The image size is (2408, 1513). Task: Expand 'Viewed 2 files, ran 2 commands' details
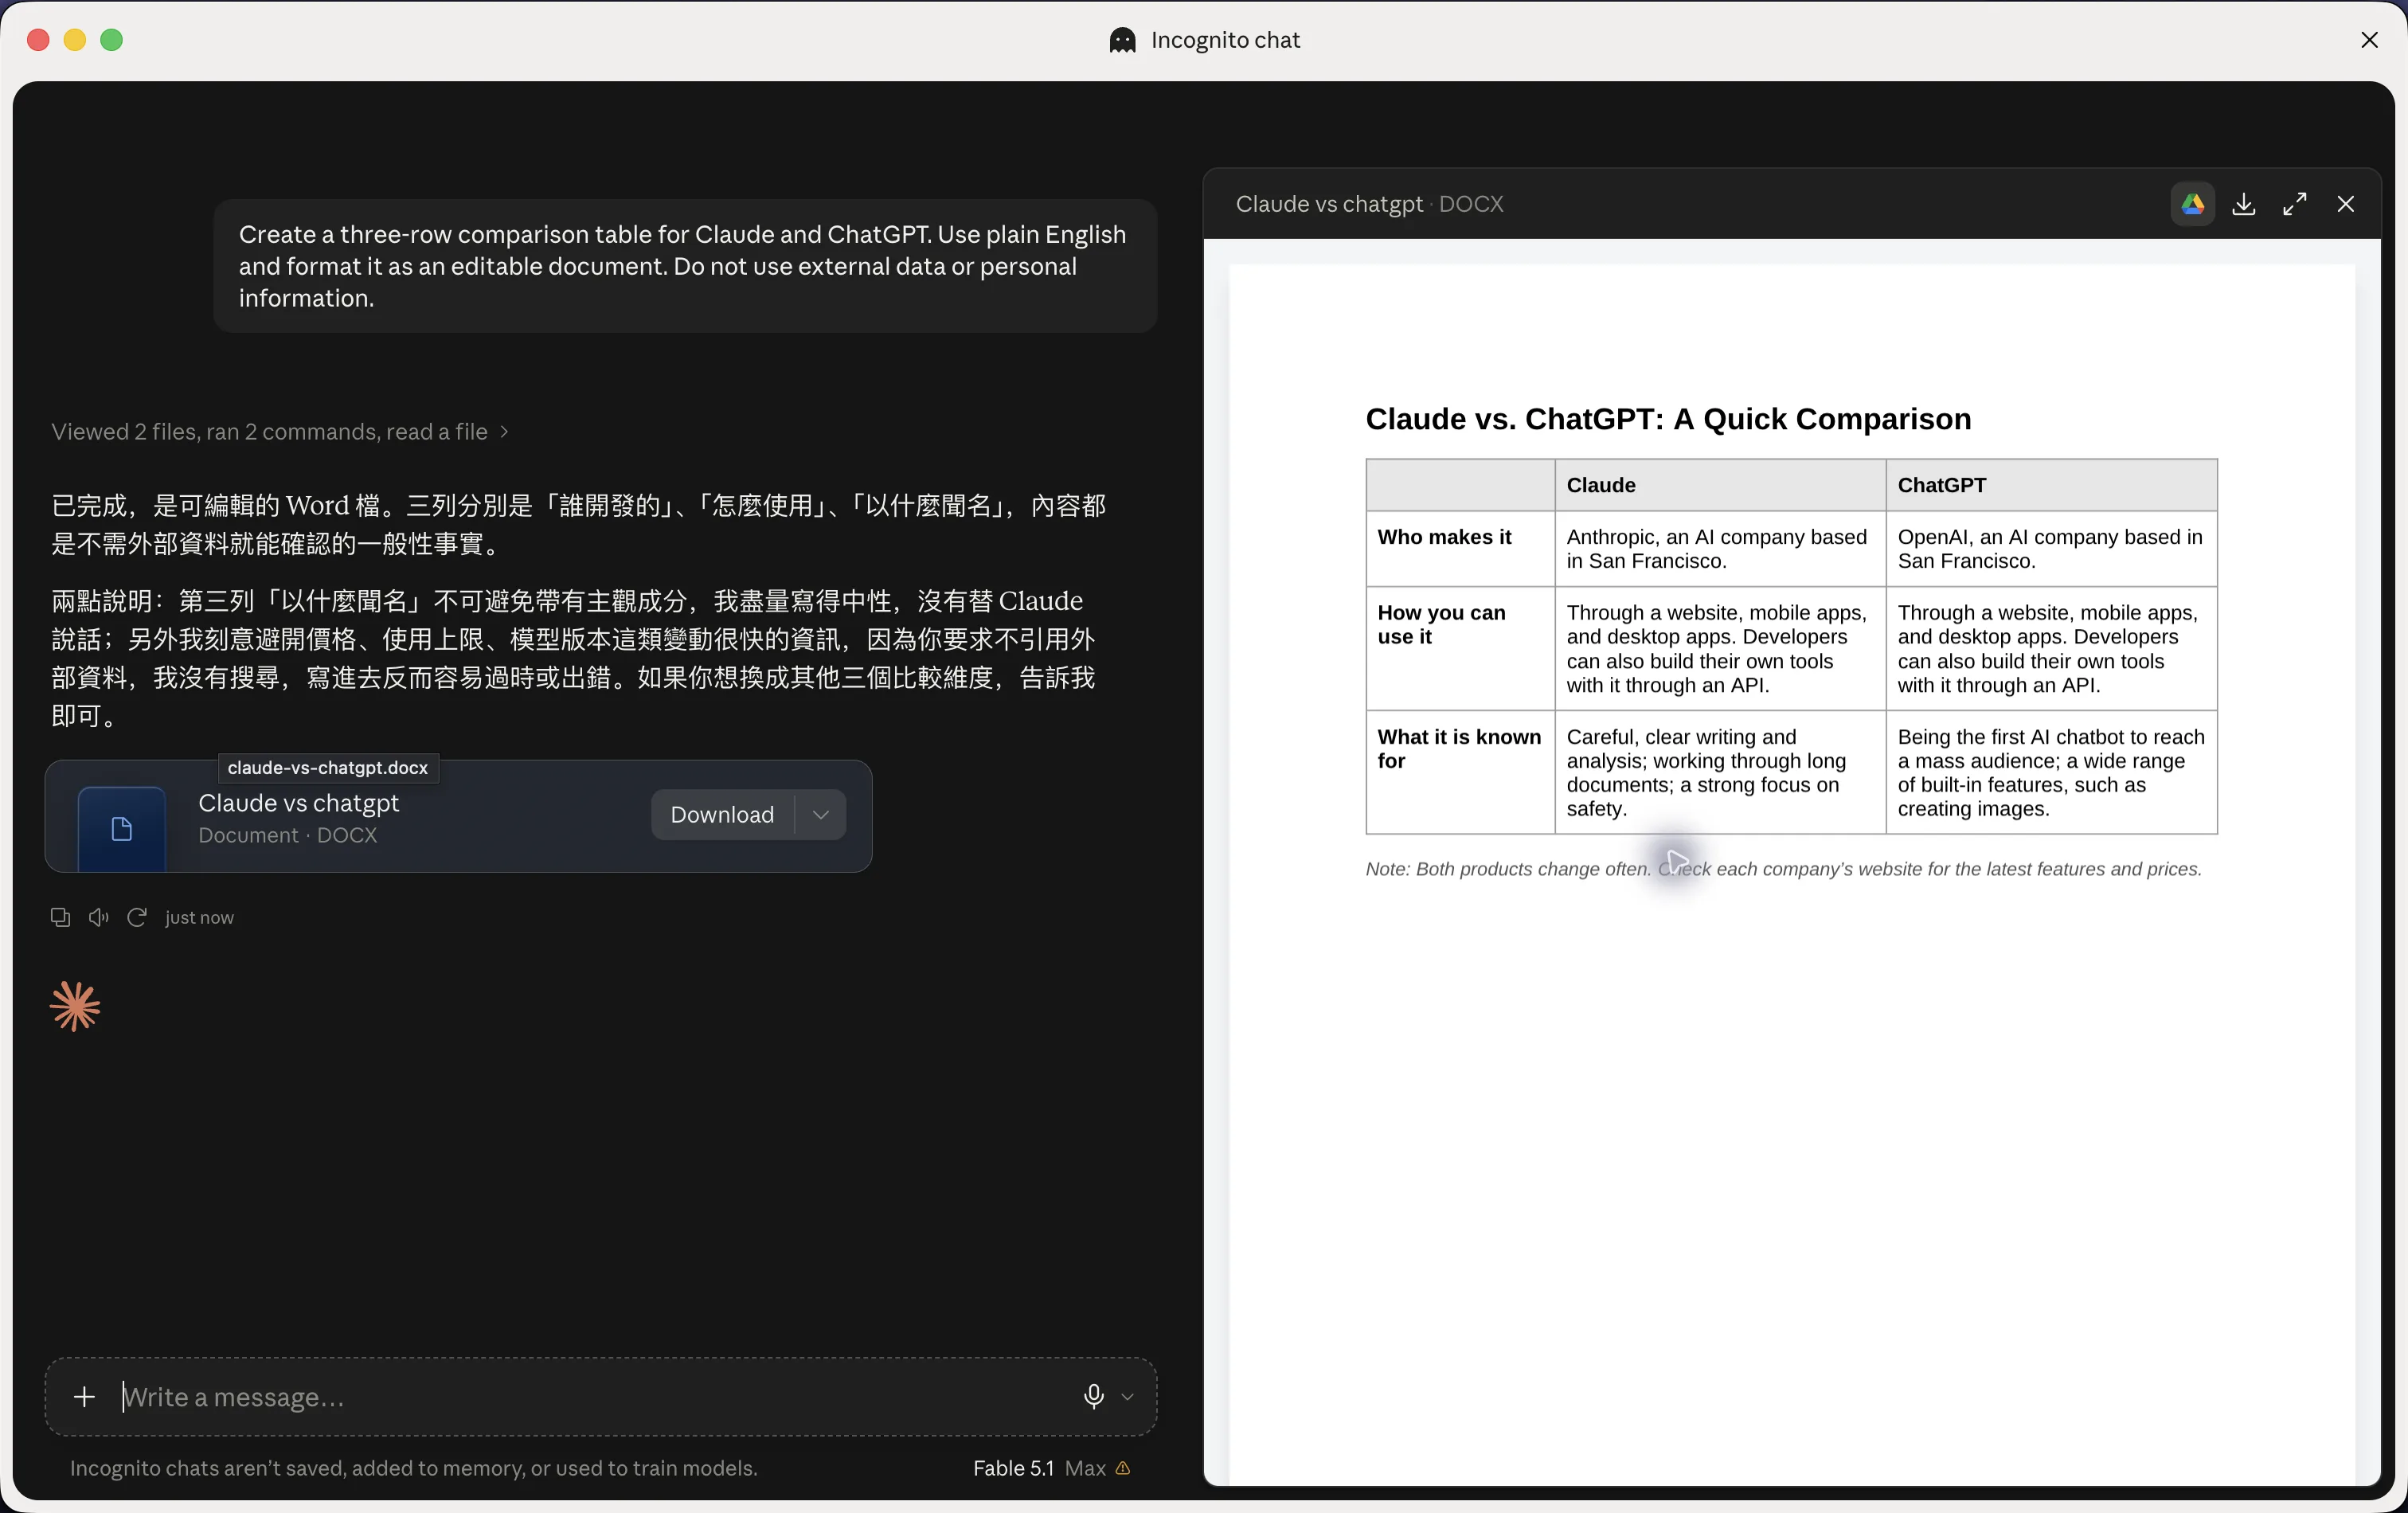click(x=280, y=432)
